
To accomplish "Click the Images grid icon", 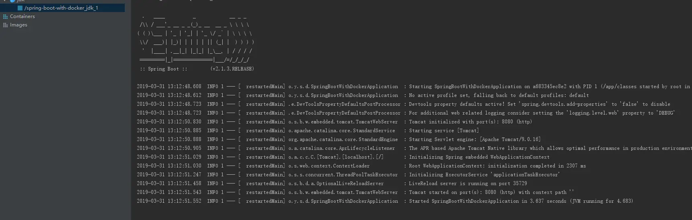I will 5,25.
